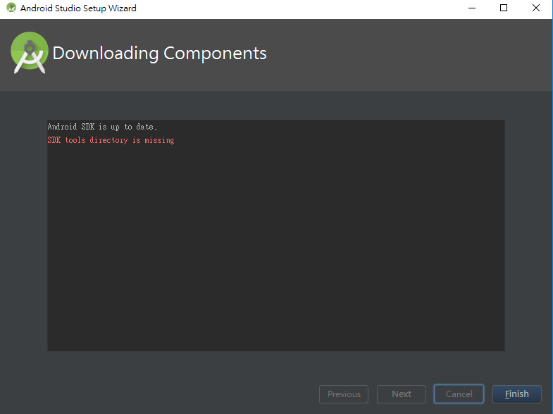This screenshot has width=553, height=414.
Task: Click the Android Studio Setup Wizard title text
Action: coord(78,8)
